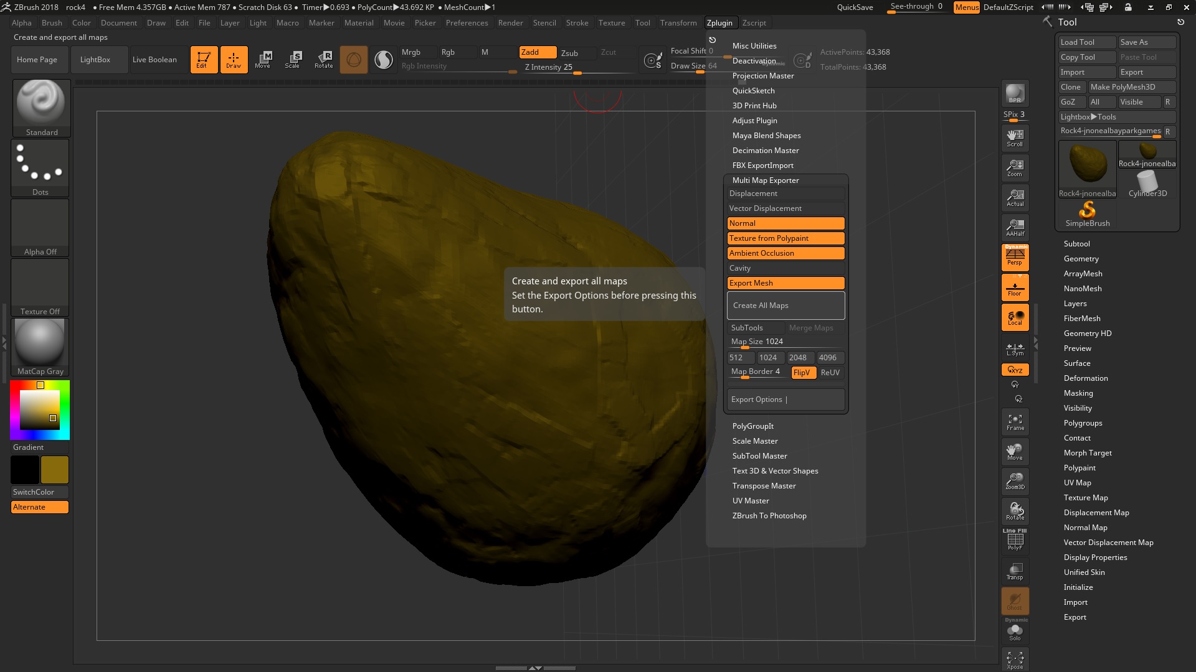This screenshot has height=672, width=1196.
Task: Expand the UV Map section
Action: [1077, 483]
